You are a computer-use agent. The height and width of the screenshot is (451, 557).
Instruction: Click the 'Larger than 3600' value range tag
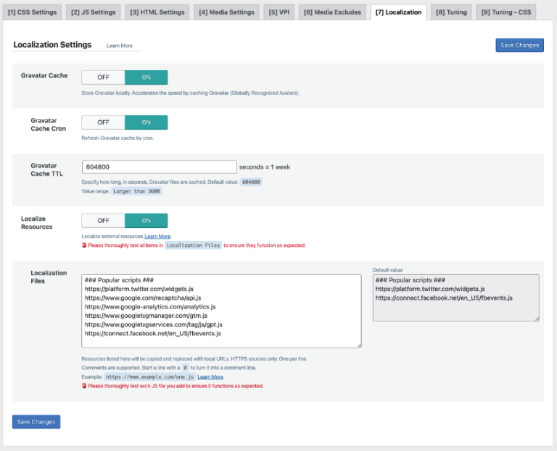pos(136,191)
